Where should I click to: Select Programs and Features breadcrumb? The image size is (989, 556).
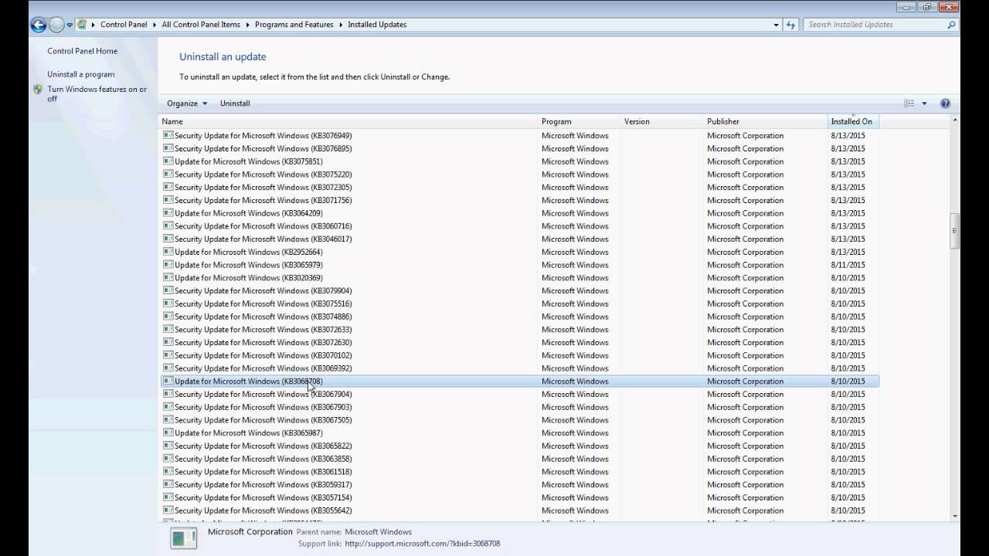294,25
